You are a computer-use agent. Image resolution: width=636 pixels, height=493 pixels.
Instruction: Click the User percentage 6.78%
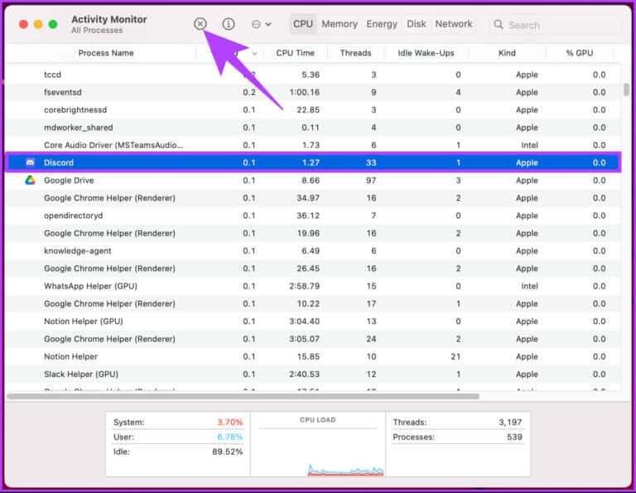pos(230,437)
